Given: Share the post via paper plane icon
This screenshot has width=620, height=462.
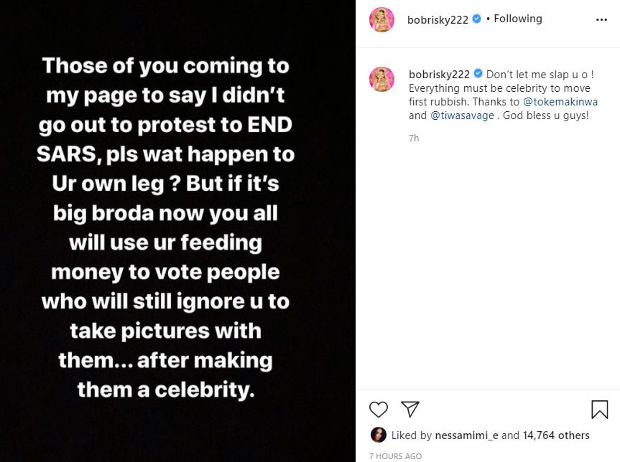Looking at the screenshot, I should [410, 409].
